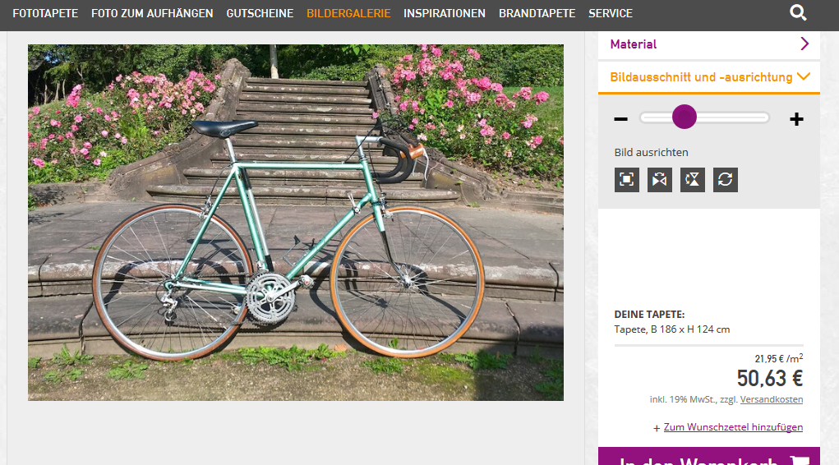
Task: Click Zum Wunschzettel hinzufügen link
Action: [733, 427]
